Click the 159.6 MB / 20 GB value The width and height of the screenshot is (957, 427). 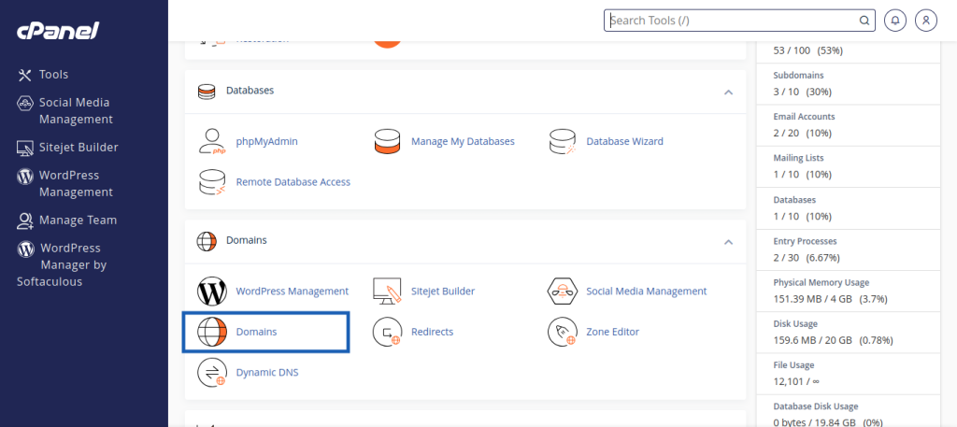pyautogui.click(x=833, y=340)
